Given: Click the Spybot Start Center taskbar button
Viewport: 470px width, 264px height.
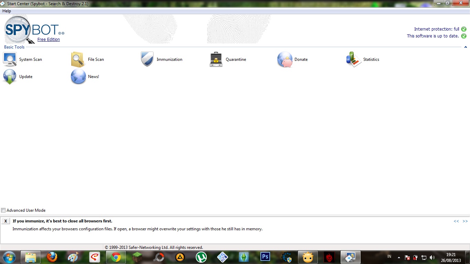Looking at the screenshot, I should point(350,257).
